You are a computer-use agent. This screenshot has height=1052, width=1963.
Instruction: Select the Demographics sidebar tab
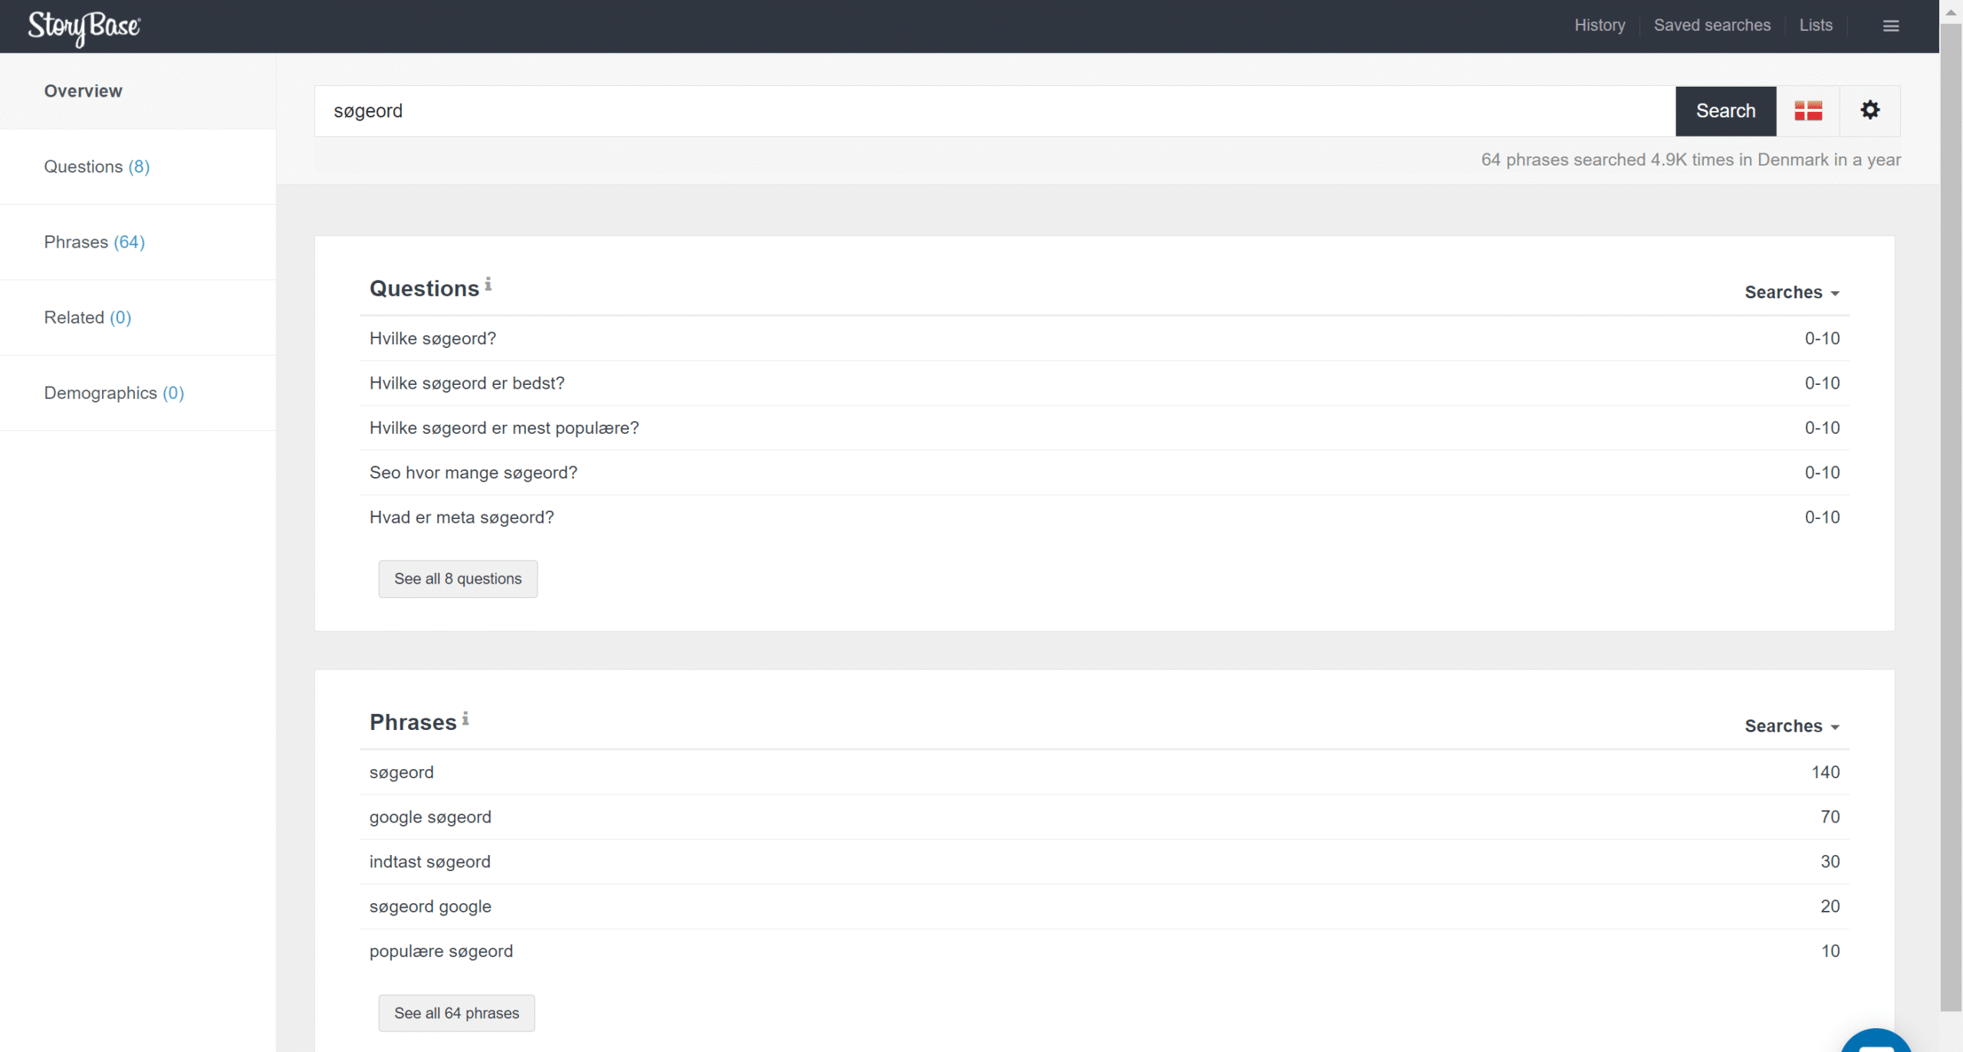(113, 393)
